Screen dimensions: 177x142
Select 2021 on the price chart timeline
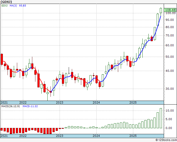click(x=4, y=102)
